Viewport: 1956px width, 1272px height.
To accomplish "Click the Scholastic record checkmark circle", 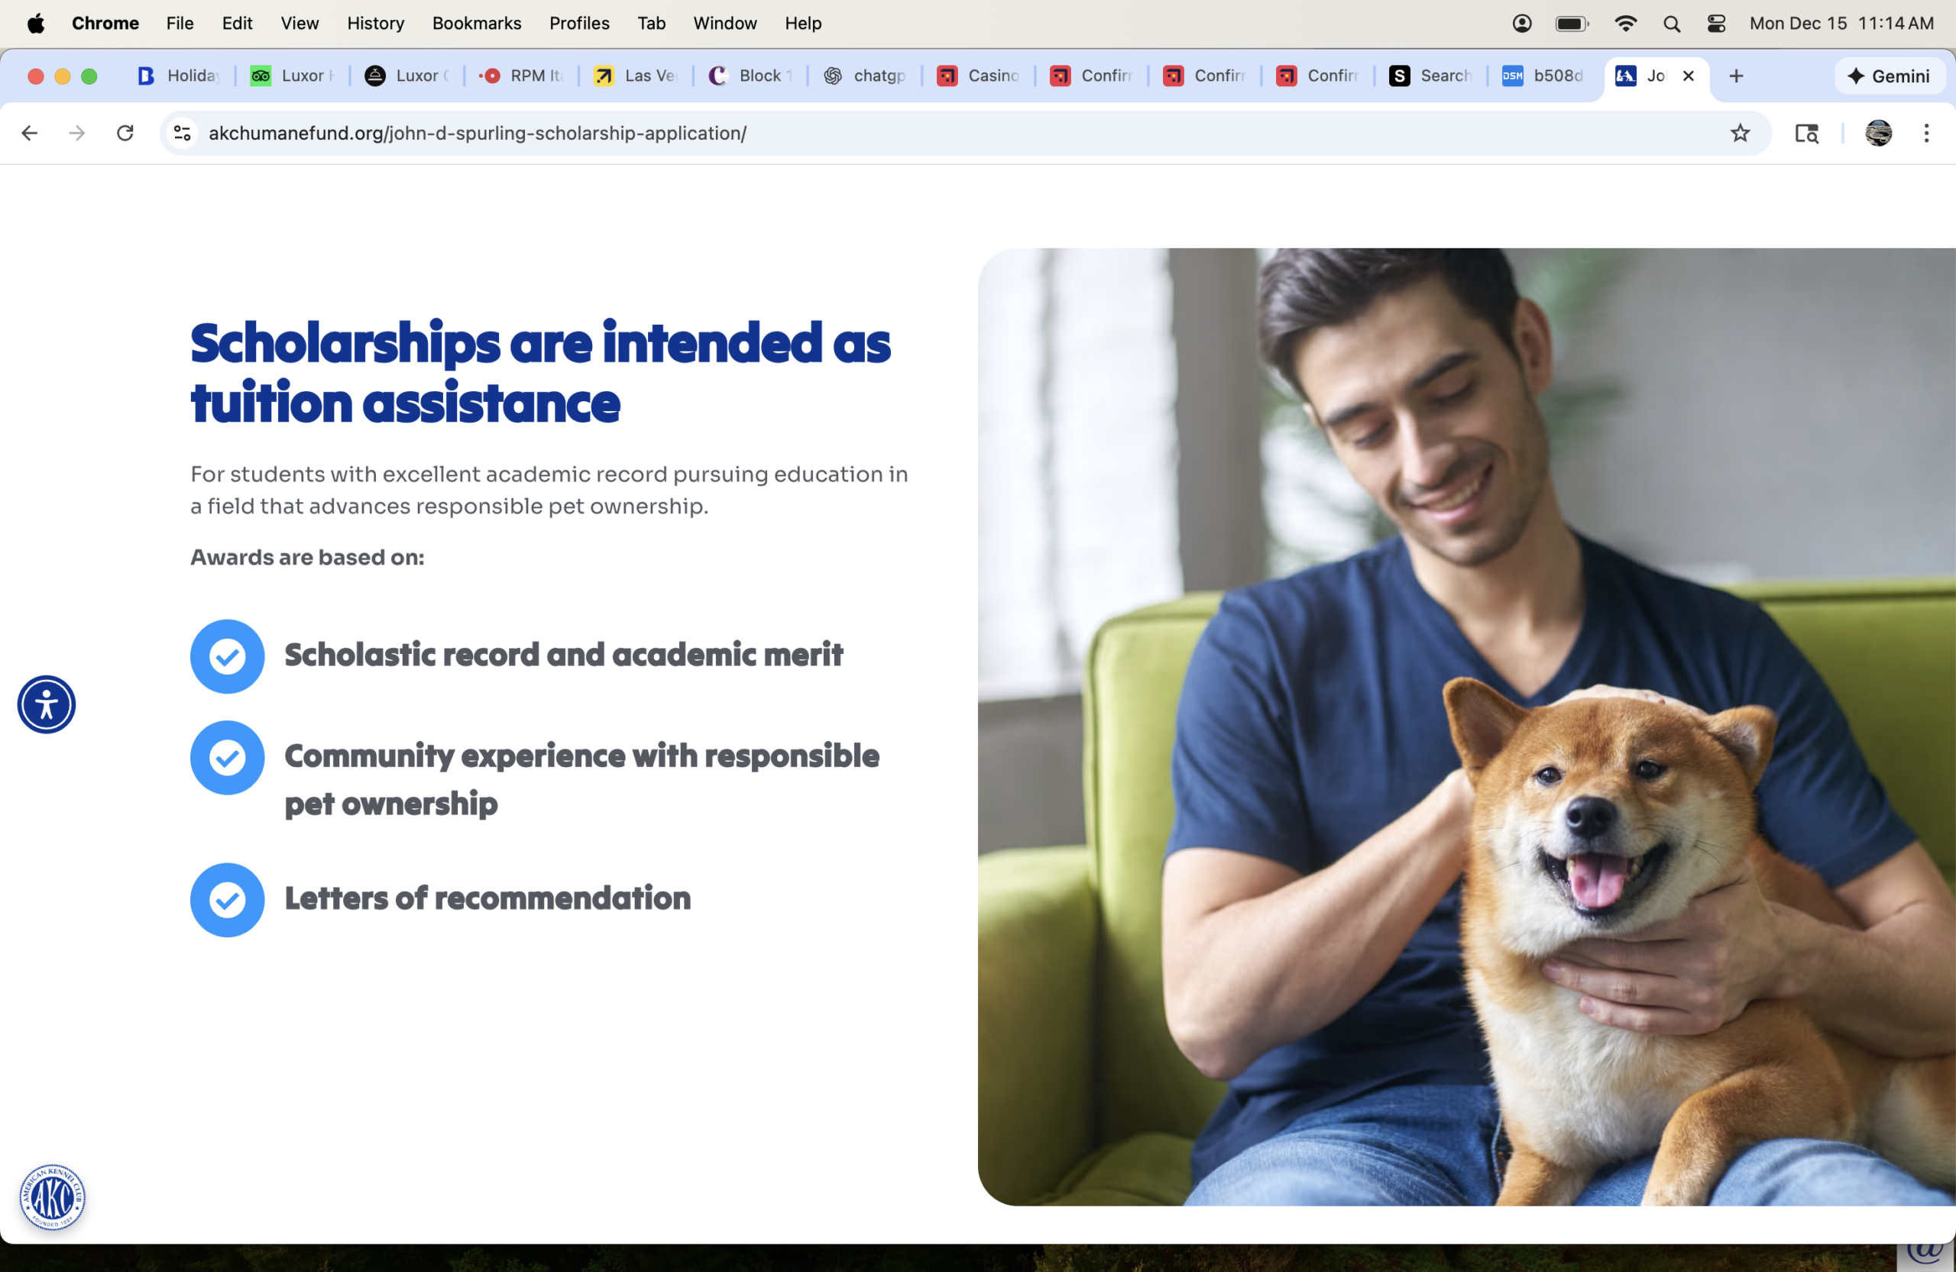I will click(228, 655).
